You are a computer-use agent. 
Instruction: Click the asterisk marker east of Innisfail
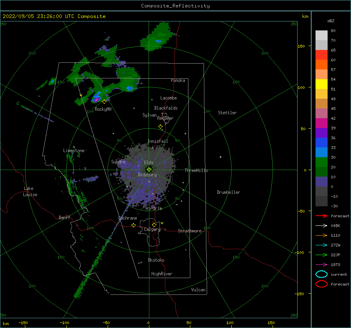click(185, 134)
